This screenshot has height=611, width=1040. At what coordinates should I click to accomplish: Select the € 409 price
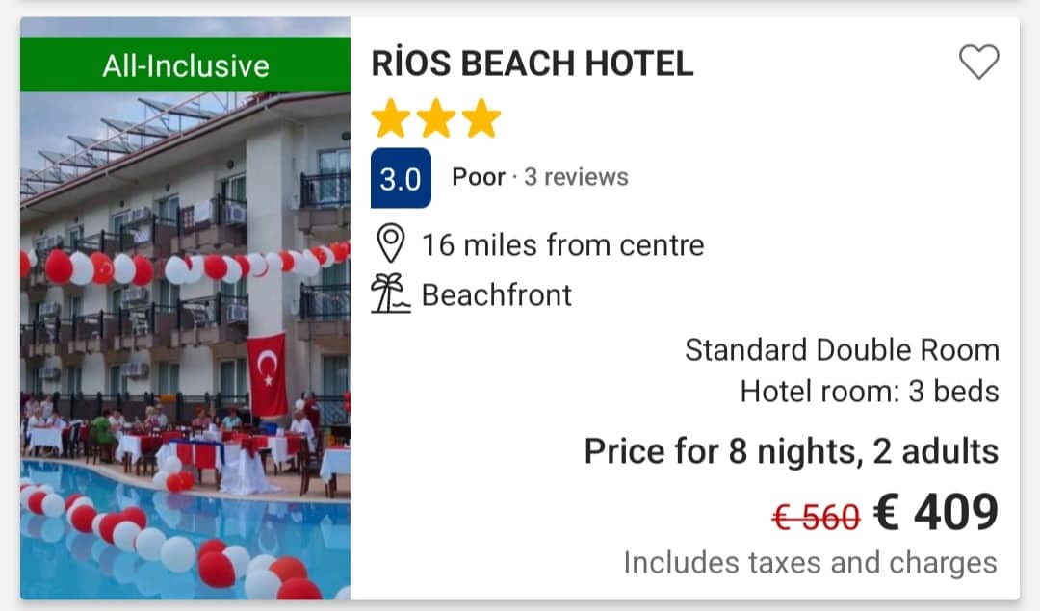point(936,514)
